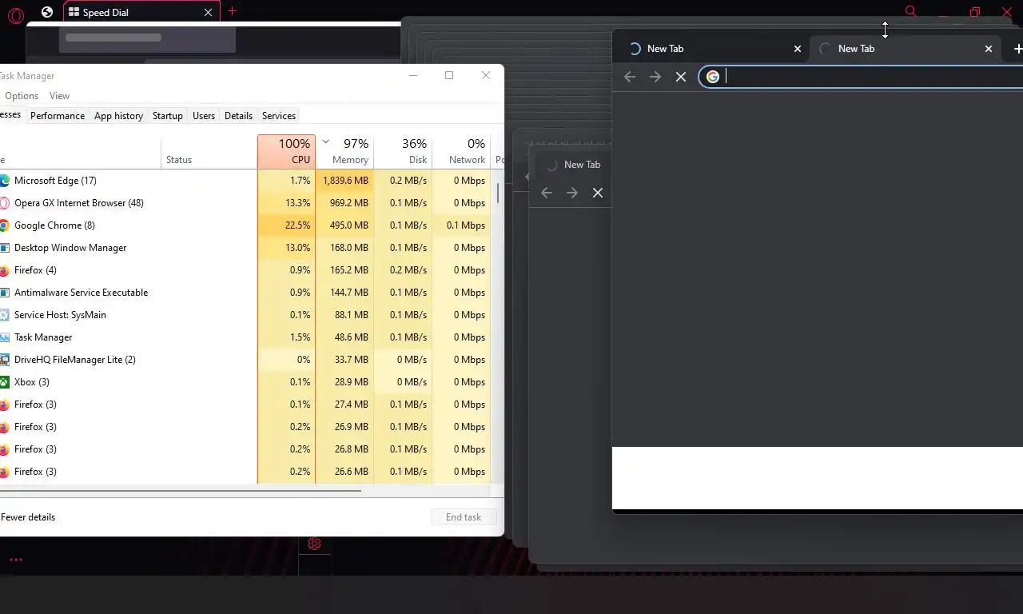Sort by the Status column header
Image resolution: width=1023 pixels, height=614 pixels.
[208, 151]
